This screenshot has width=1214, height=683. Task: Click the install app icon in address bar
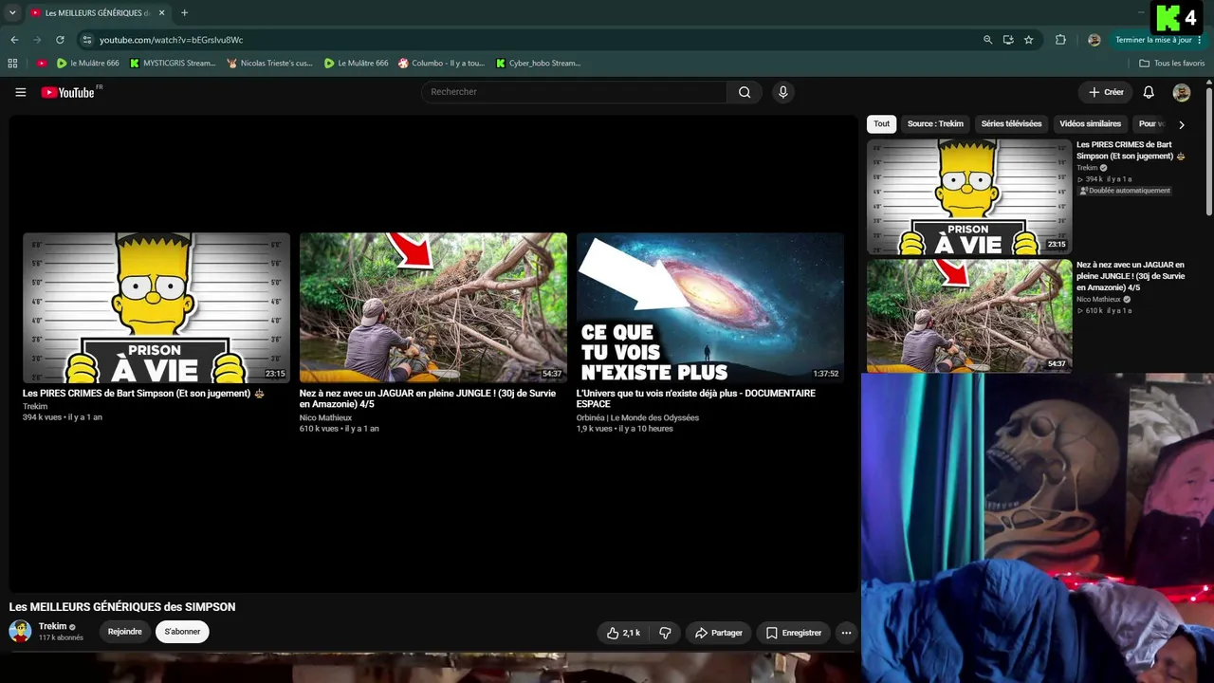pos(1008,40)
